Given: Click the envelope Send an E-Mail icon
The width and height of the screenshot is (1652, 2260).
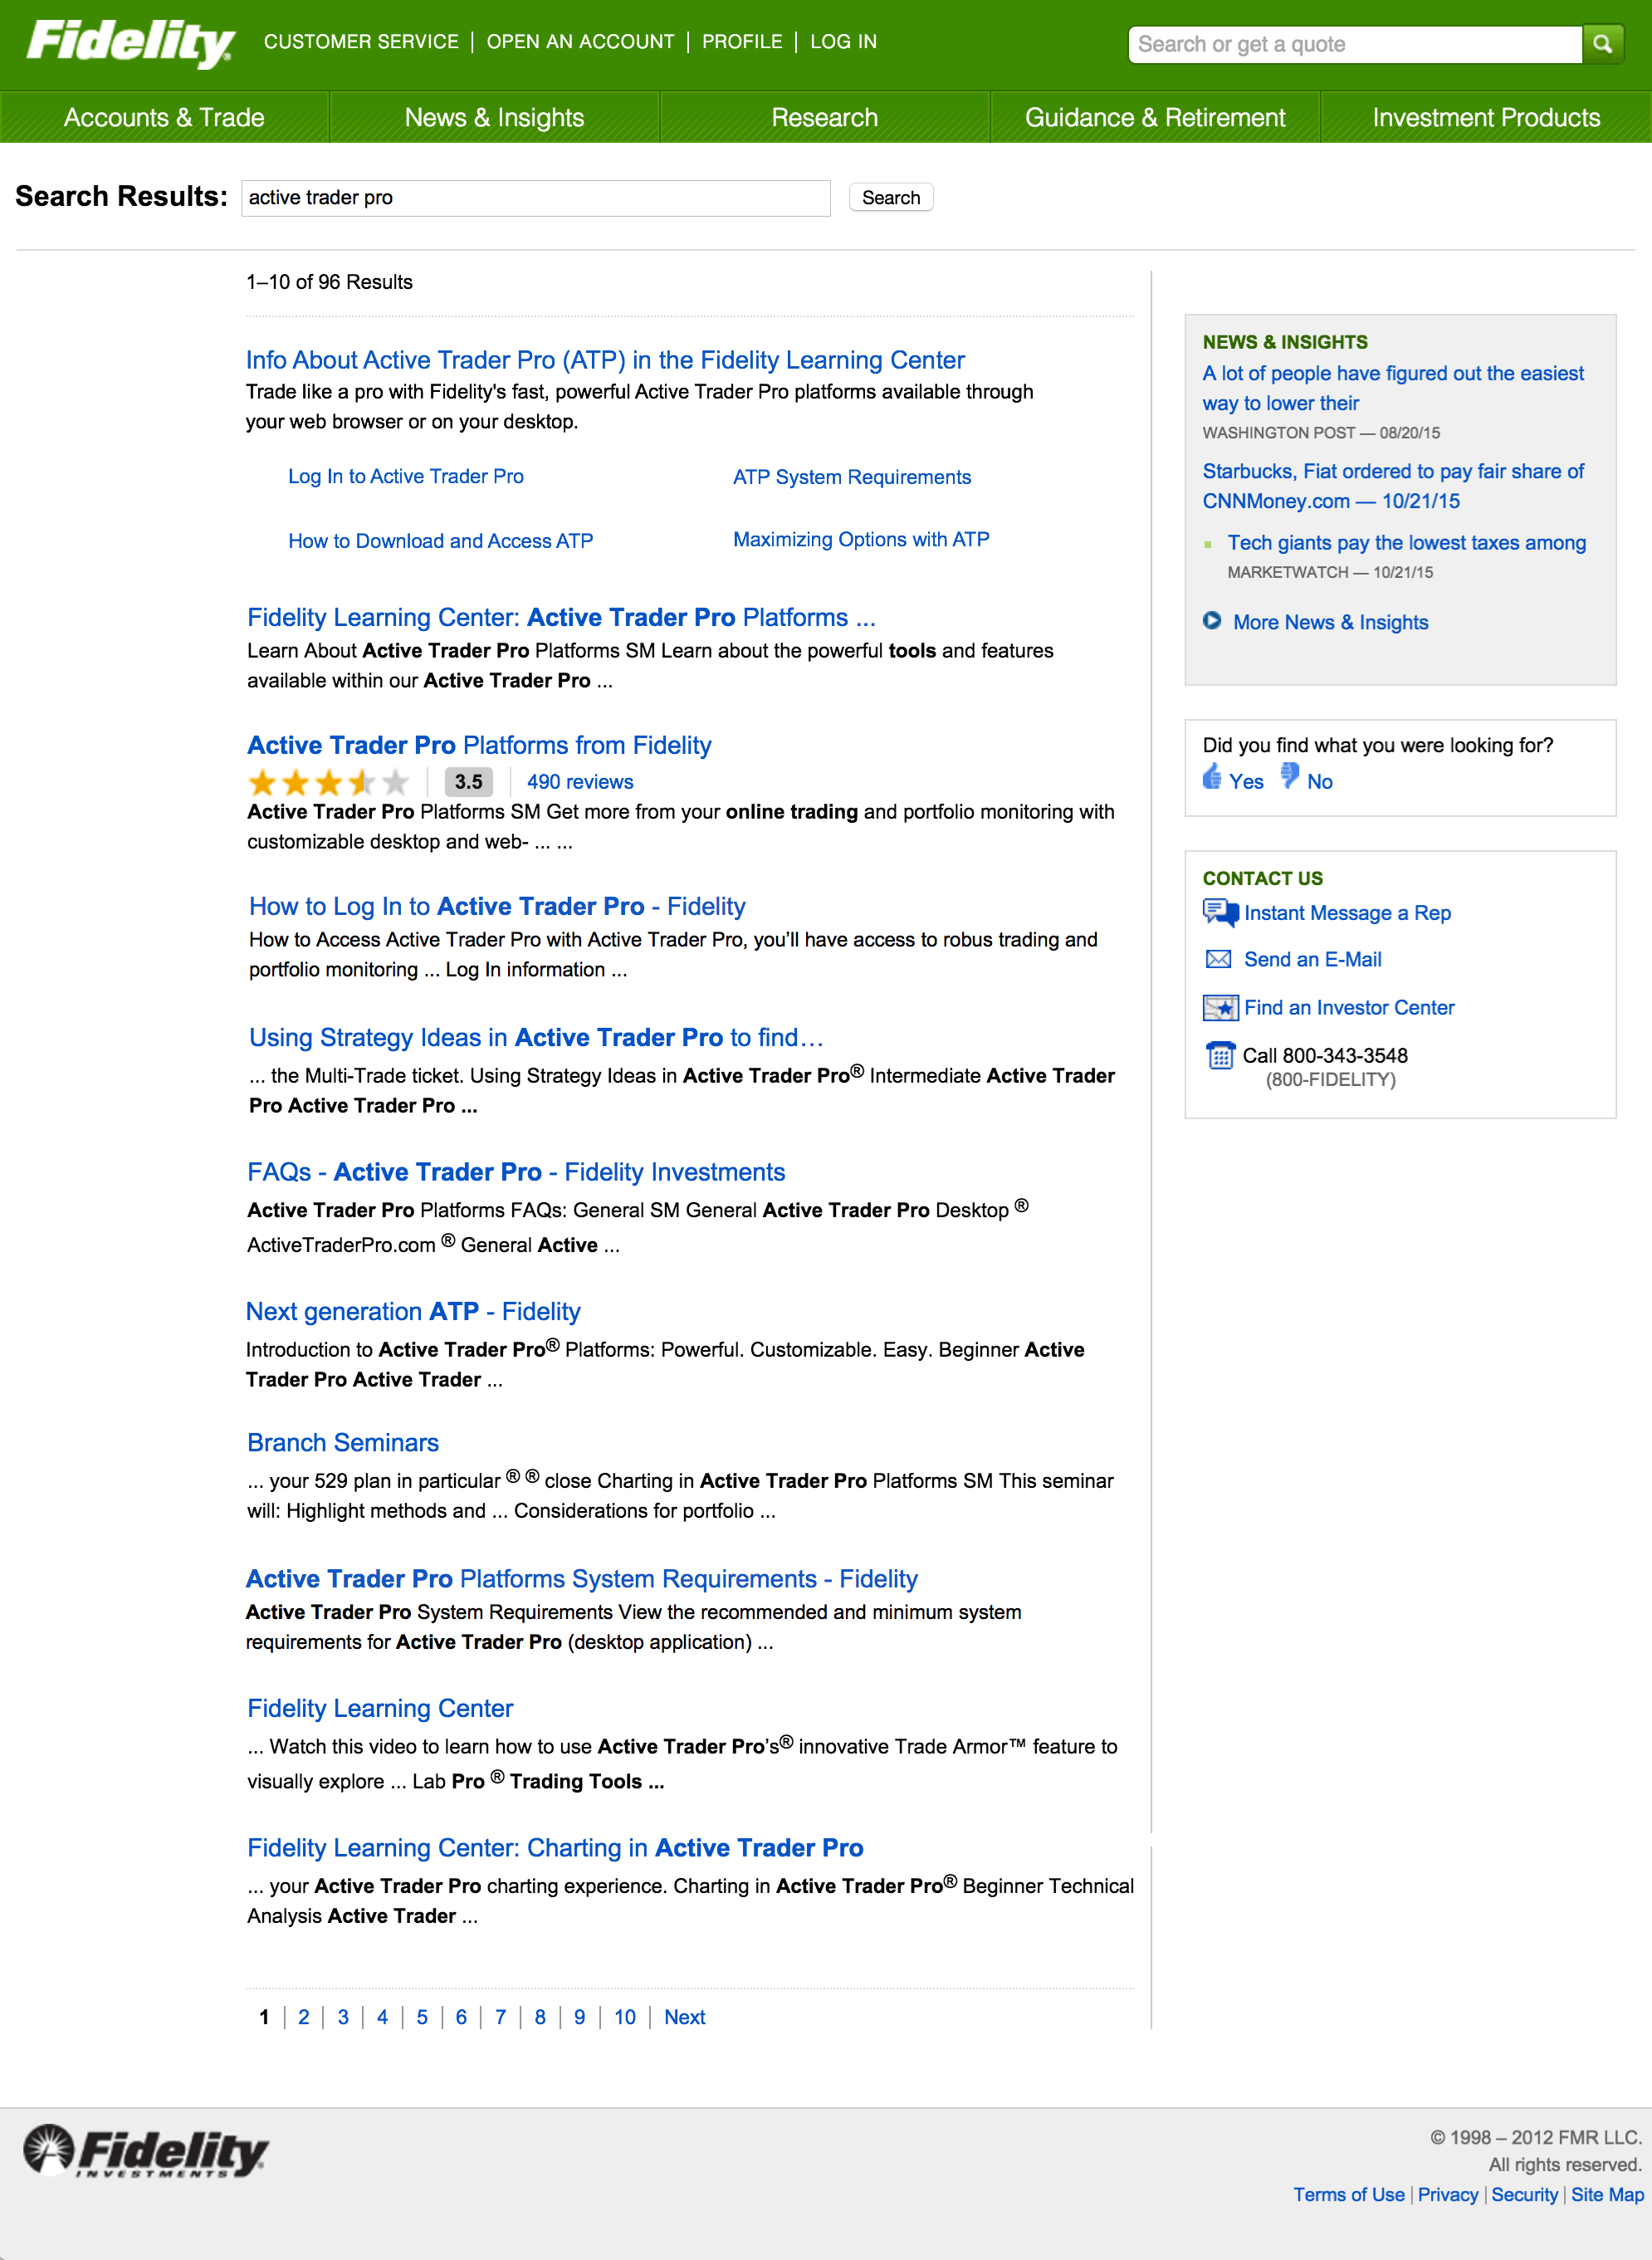Looking at the screenshot, I should tap(1218, 959).
